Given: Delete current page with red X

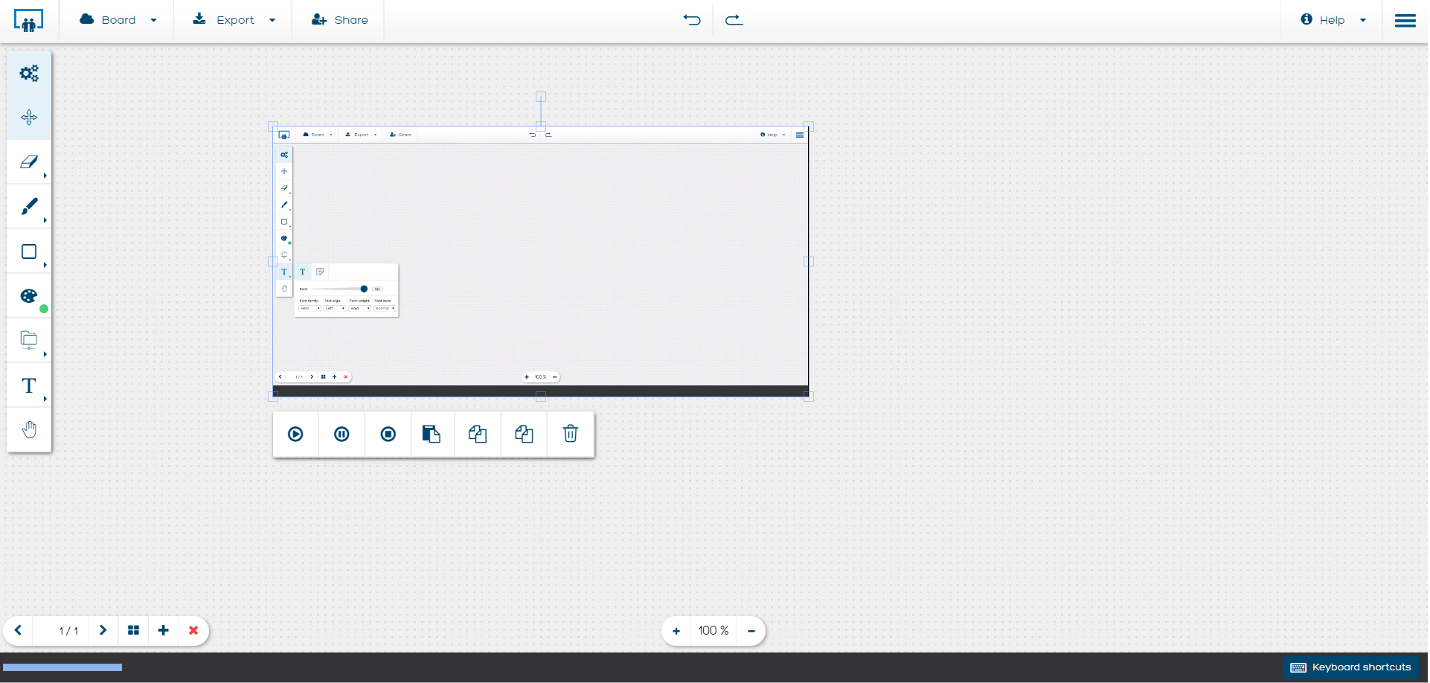Looking at the screenshot, I should tap(193, 630).
